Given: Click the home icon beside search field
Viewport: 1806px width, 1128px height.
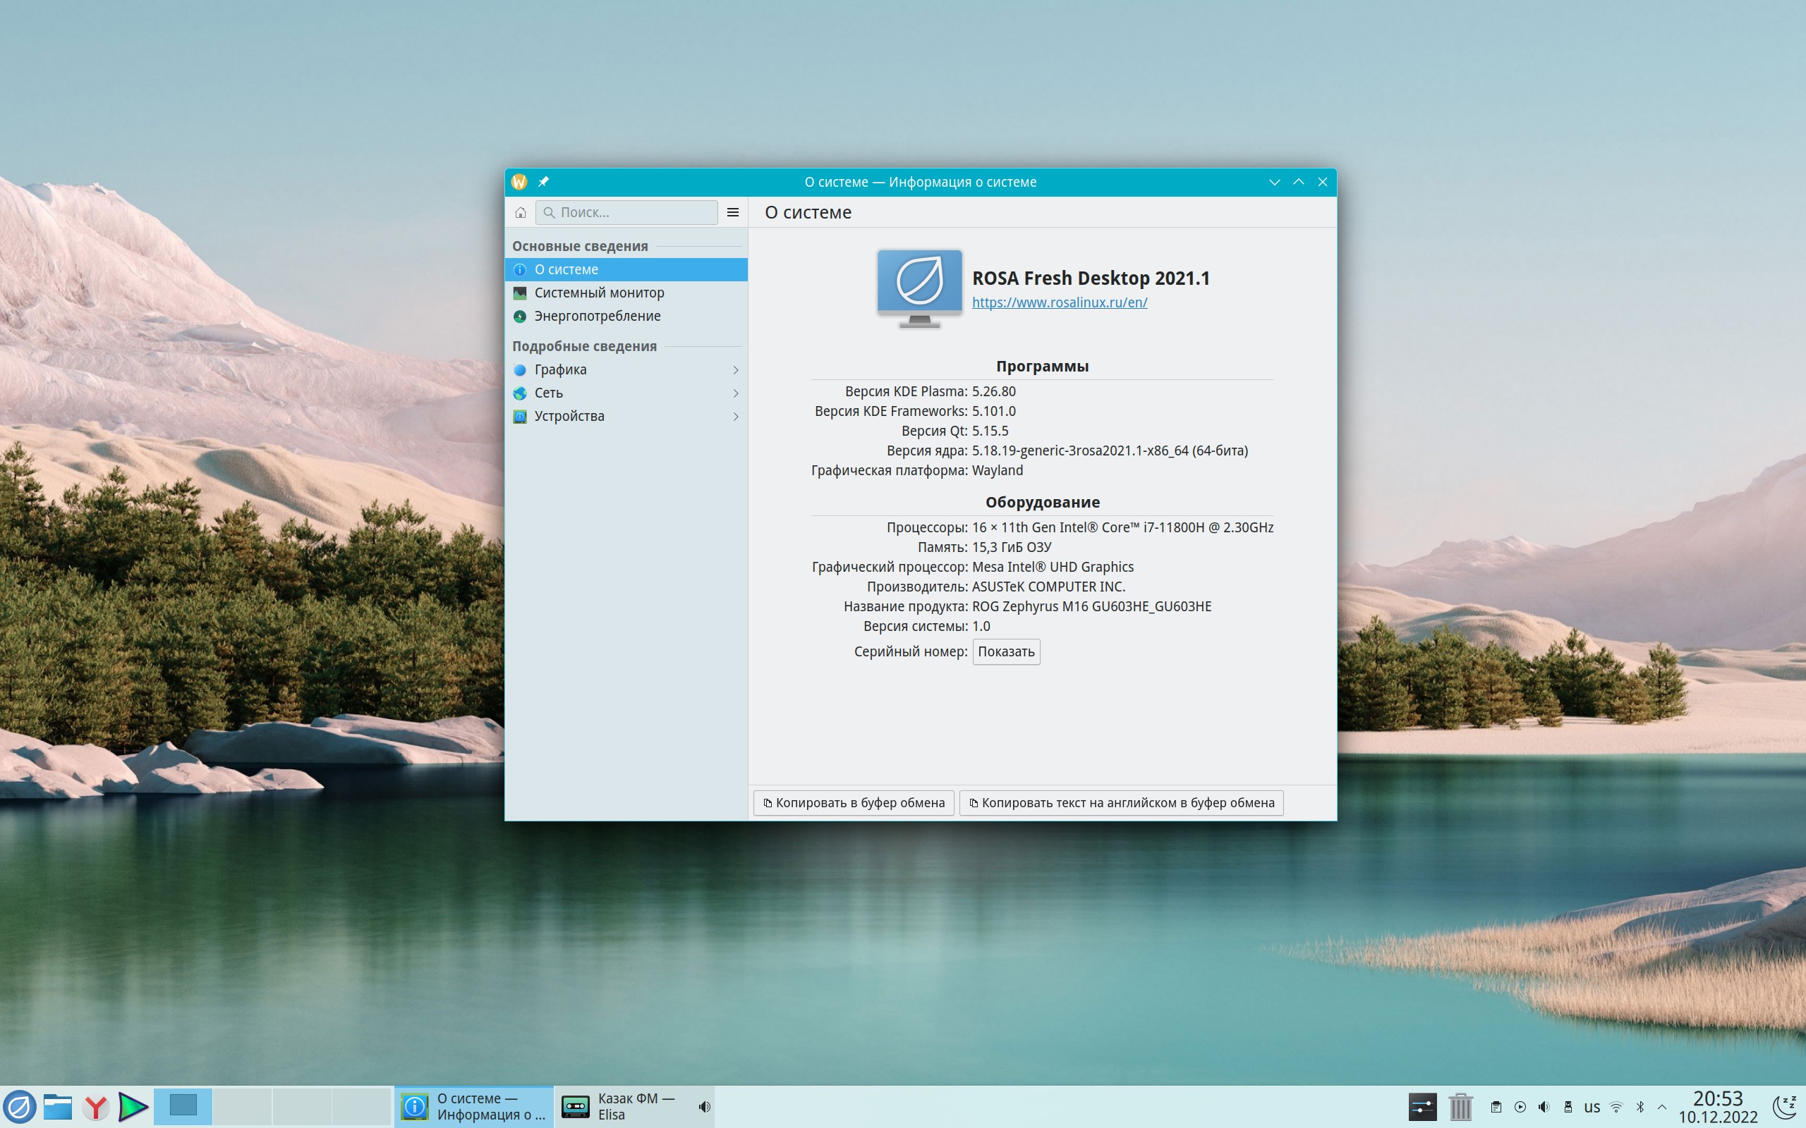Looking at the screenshot, I should (x=520, y=213).
